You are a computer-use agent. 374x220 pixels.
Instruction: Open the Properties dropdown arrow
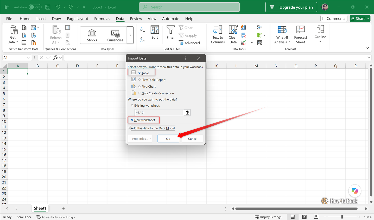151,139
